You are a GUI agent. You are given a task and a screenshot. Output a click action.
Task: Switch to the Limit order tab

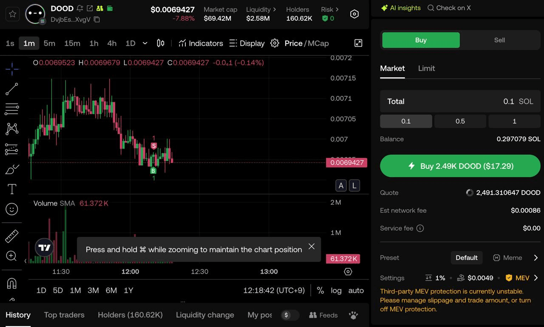coord(426,68)
